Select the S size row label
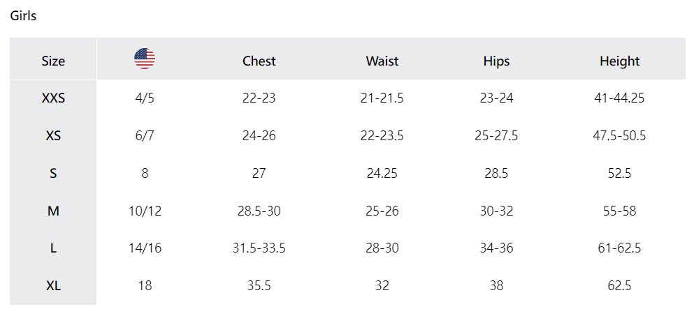The image size is (694, 316). [53, 174]
